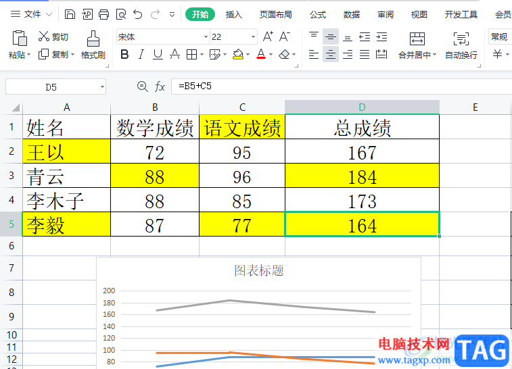Toggle Wrap Text (自动换行)
This screenshot has width=512, height=369.
461,45
